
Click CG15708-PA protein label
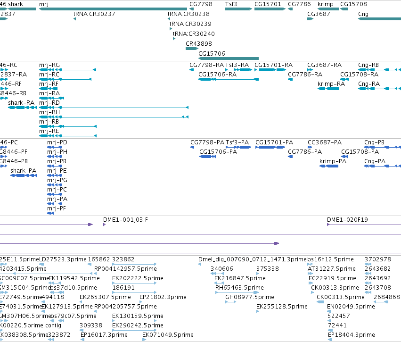360,152
